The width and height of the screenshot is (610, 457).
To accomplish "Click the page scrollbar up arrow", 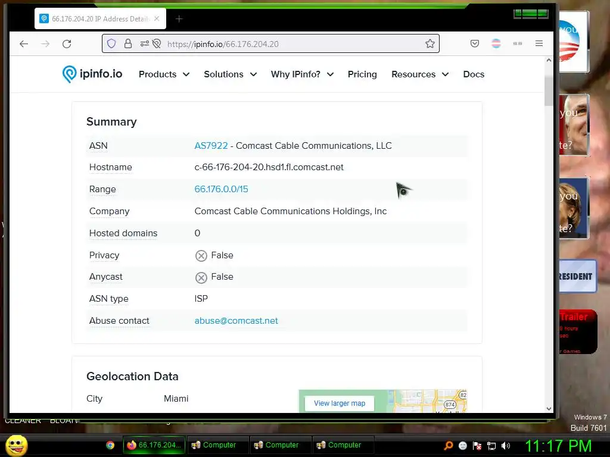I will 549,60.
